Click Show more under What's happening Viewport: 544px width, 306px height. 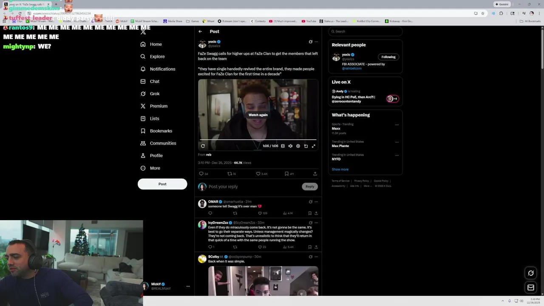(x=340, y=169)
